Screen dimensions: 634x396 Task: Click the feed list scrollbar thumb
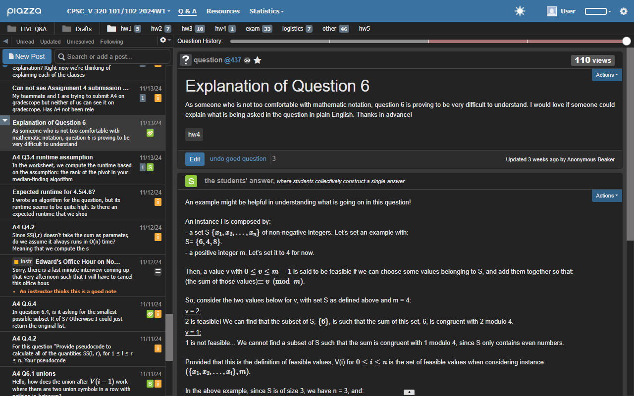pyautogui.click(x=169, y=338)
